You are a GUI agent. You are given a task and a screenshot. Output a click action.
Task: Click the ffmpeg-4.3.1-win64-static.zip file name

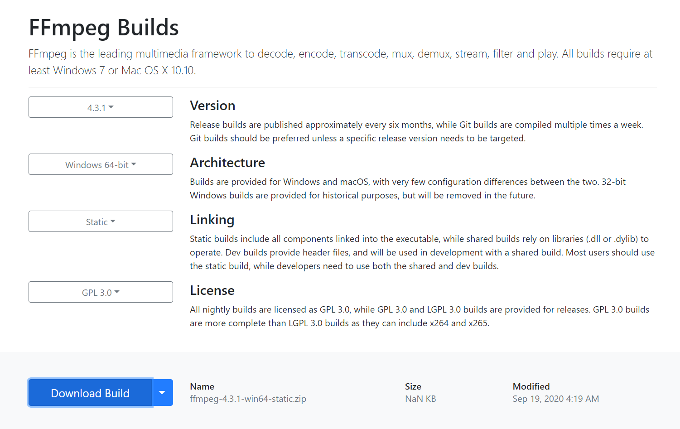click(248, 399)
